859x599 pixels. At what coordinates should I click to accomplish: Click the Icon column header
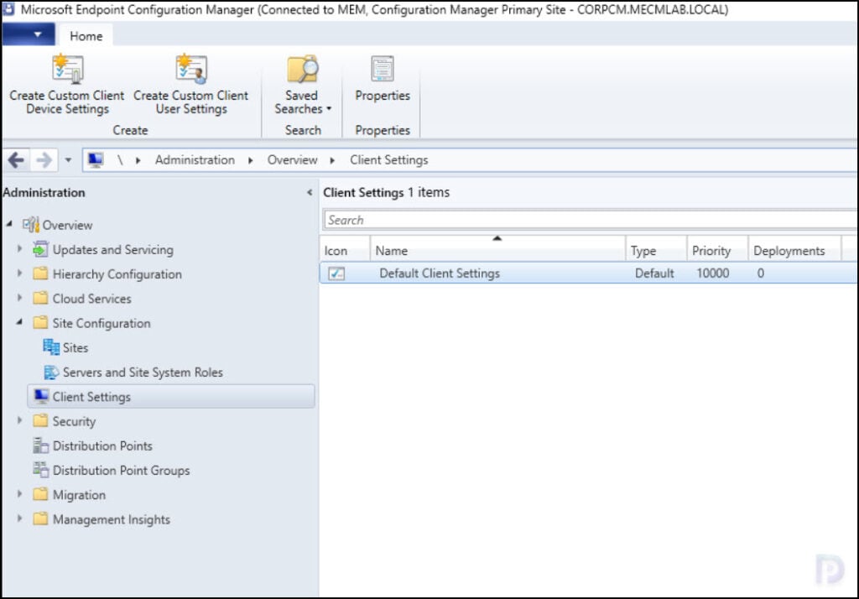(x=345, y=251)
